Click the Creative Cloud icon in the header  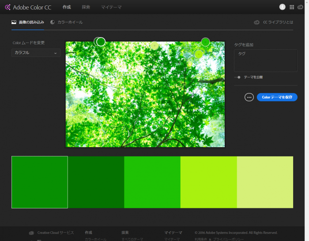[x=301, y=7]
